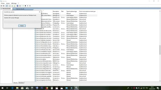The height and width of the screenshot is (90, 161).
Task: Open Photoshop from the taskbar
Action: (42, 88)
